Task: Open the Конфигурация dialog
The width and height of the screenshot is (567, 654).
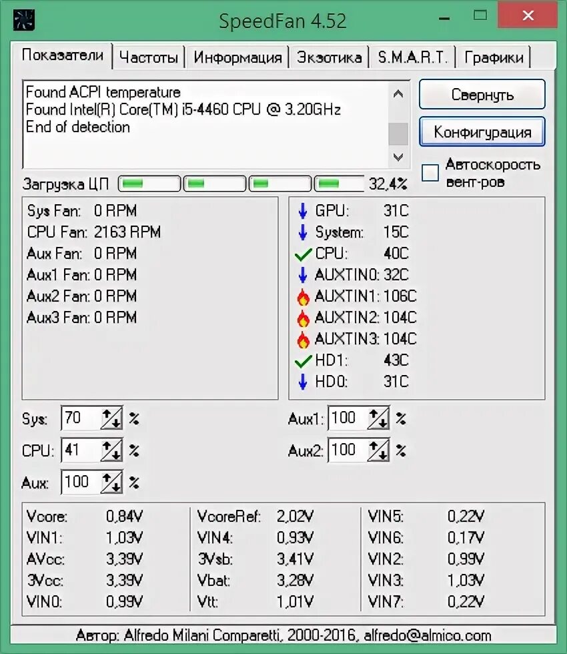Action: point(482,132)
